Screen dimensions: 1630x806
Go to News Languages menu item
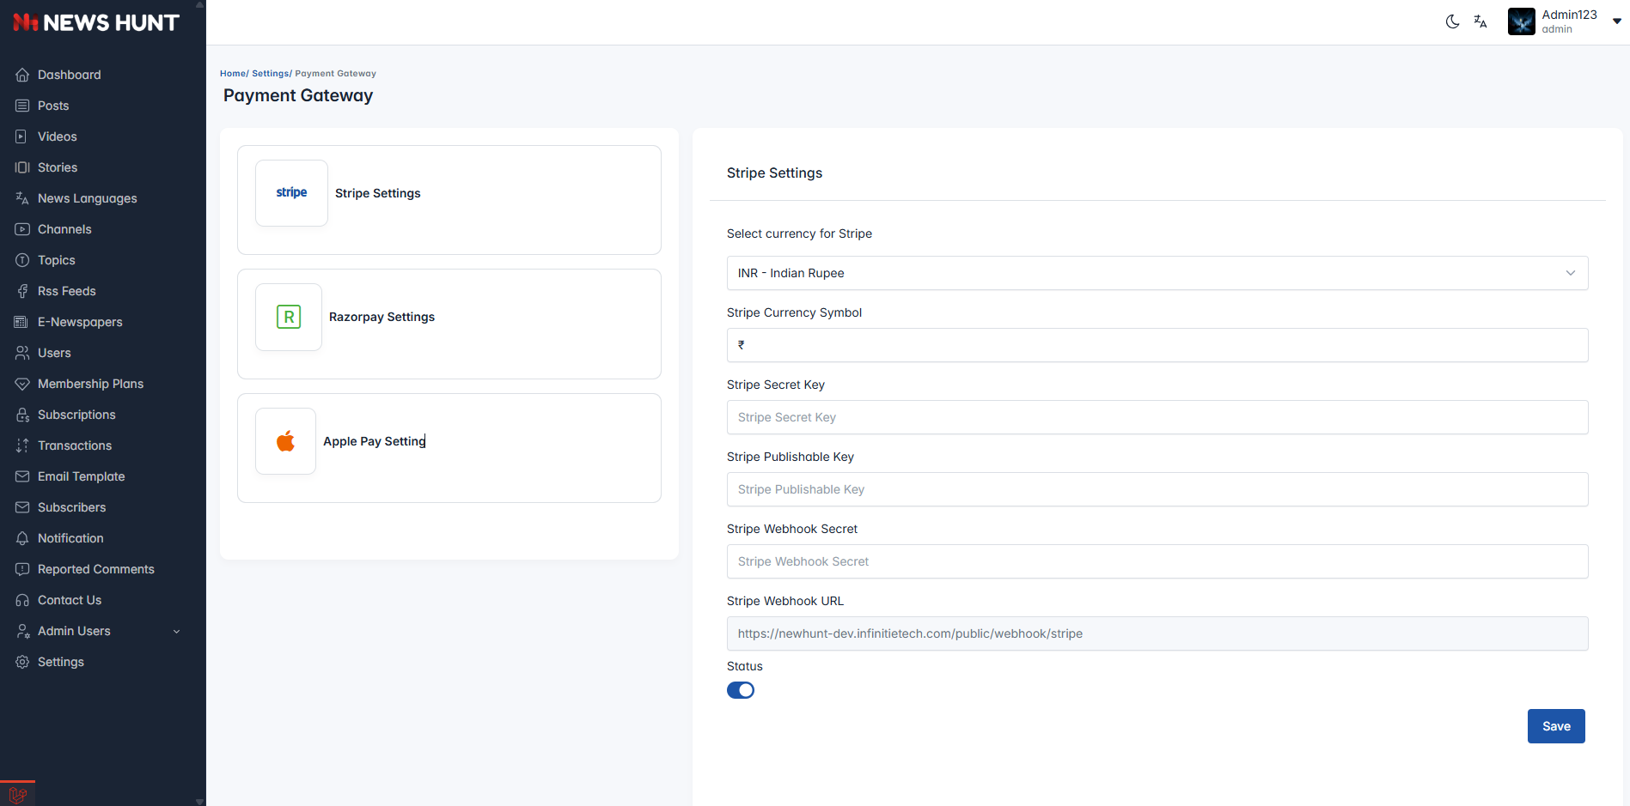[x=88, y=198]
